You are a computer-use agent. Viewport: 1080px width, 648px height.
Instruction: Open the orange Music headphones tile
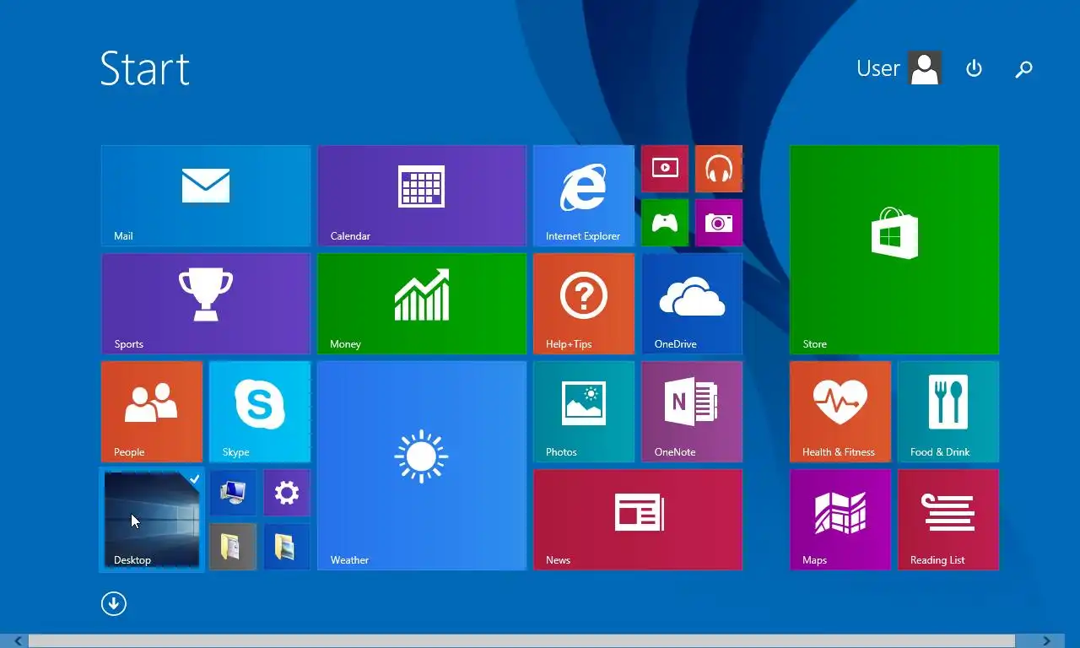719,169
